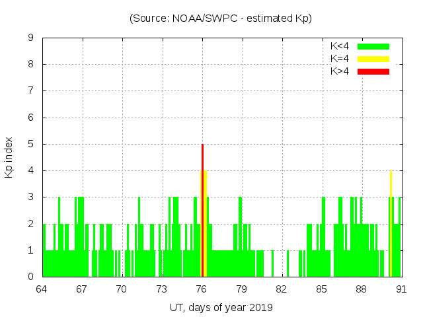This screenshot has height=317, width=423.
Task: Click the x-axis tick label 64
Action: (x=42, y=289)
